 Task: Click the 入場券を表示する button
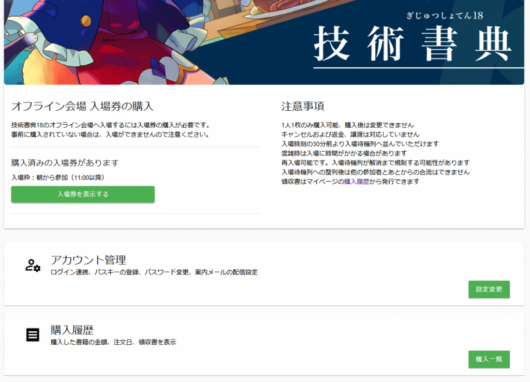(83, 195)
